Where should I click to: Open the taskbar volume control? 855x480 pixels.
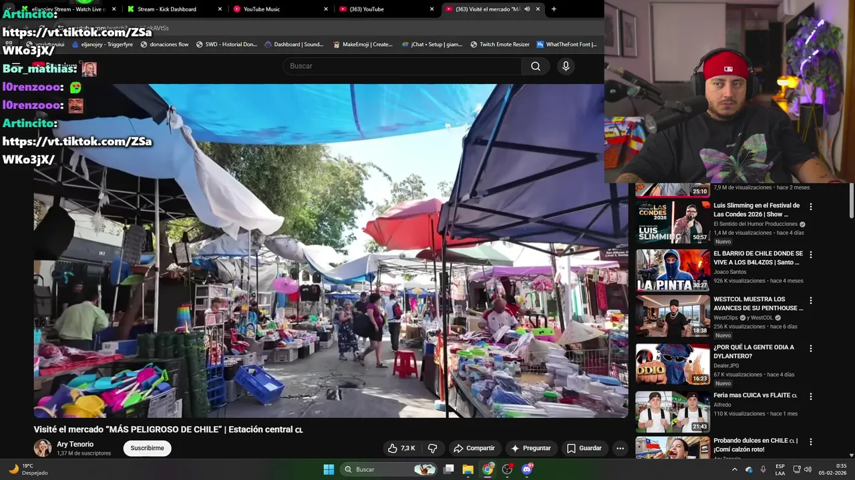pos(808,469)
